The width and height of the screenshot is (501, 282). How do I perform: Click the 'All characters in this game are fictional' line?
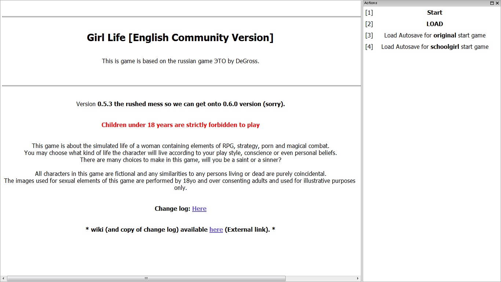[x=180, y=174]
